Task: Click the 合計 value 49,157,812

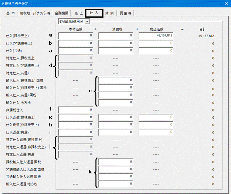Action: [206, 36]
